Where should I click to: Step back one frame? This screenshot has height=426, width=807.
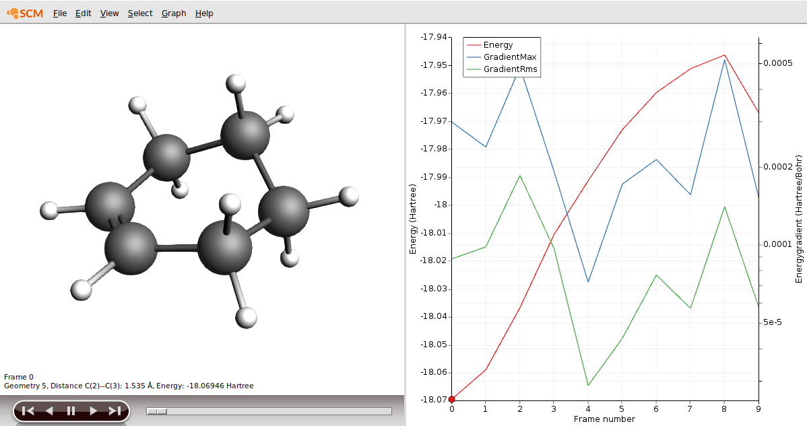click(x=49, y=411)
